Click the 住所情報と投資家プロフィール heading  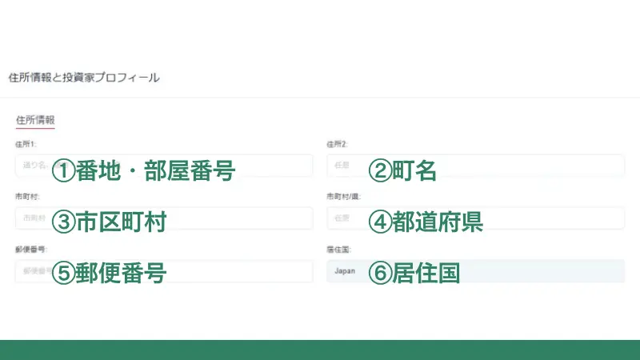[84, 78]
